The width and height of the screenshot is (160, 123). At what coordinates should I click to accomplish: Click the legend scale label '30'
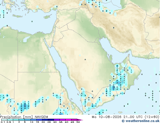55,122
